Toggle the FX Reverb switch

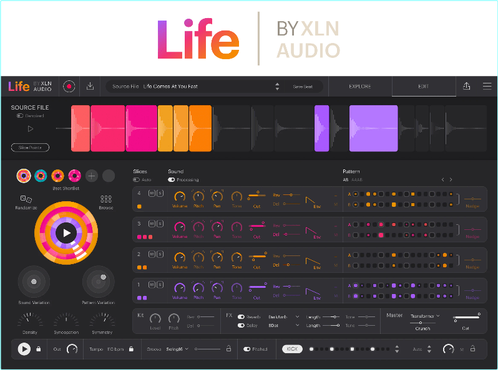241,316
